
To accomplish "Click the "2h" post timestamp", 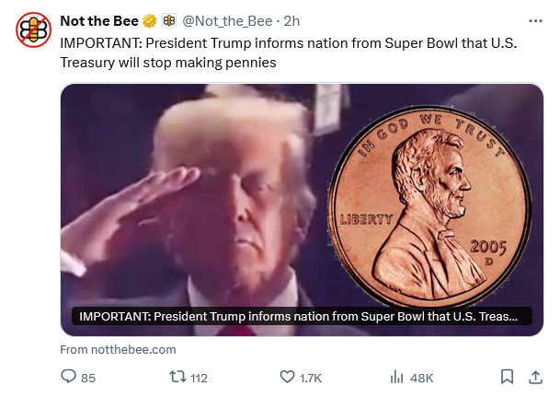I will click(x=291, y=21).
